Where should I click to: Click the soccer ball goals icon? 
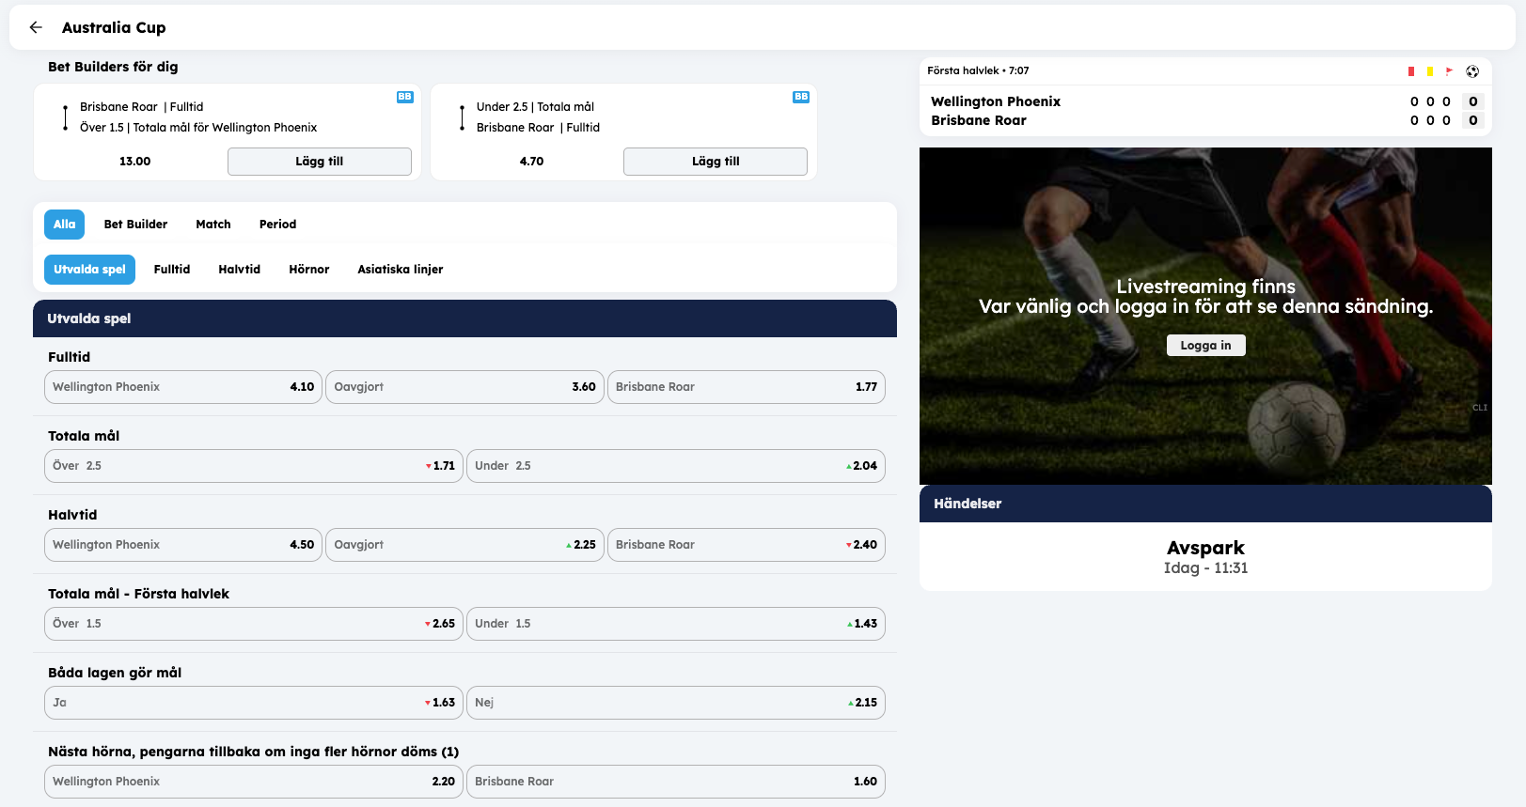click(x=1472, y=71)
